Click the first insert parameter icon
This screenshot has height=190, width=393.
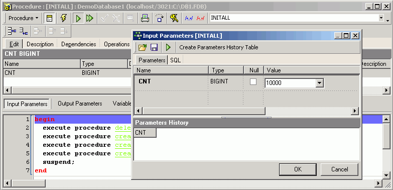pos(12,31)
